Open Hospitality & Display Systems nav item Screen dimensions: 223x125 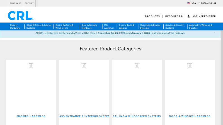pos(150,26)
